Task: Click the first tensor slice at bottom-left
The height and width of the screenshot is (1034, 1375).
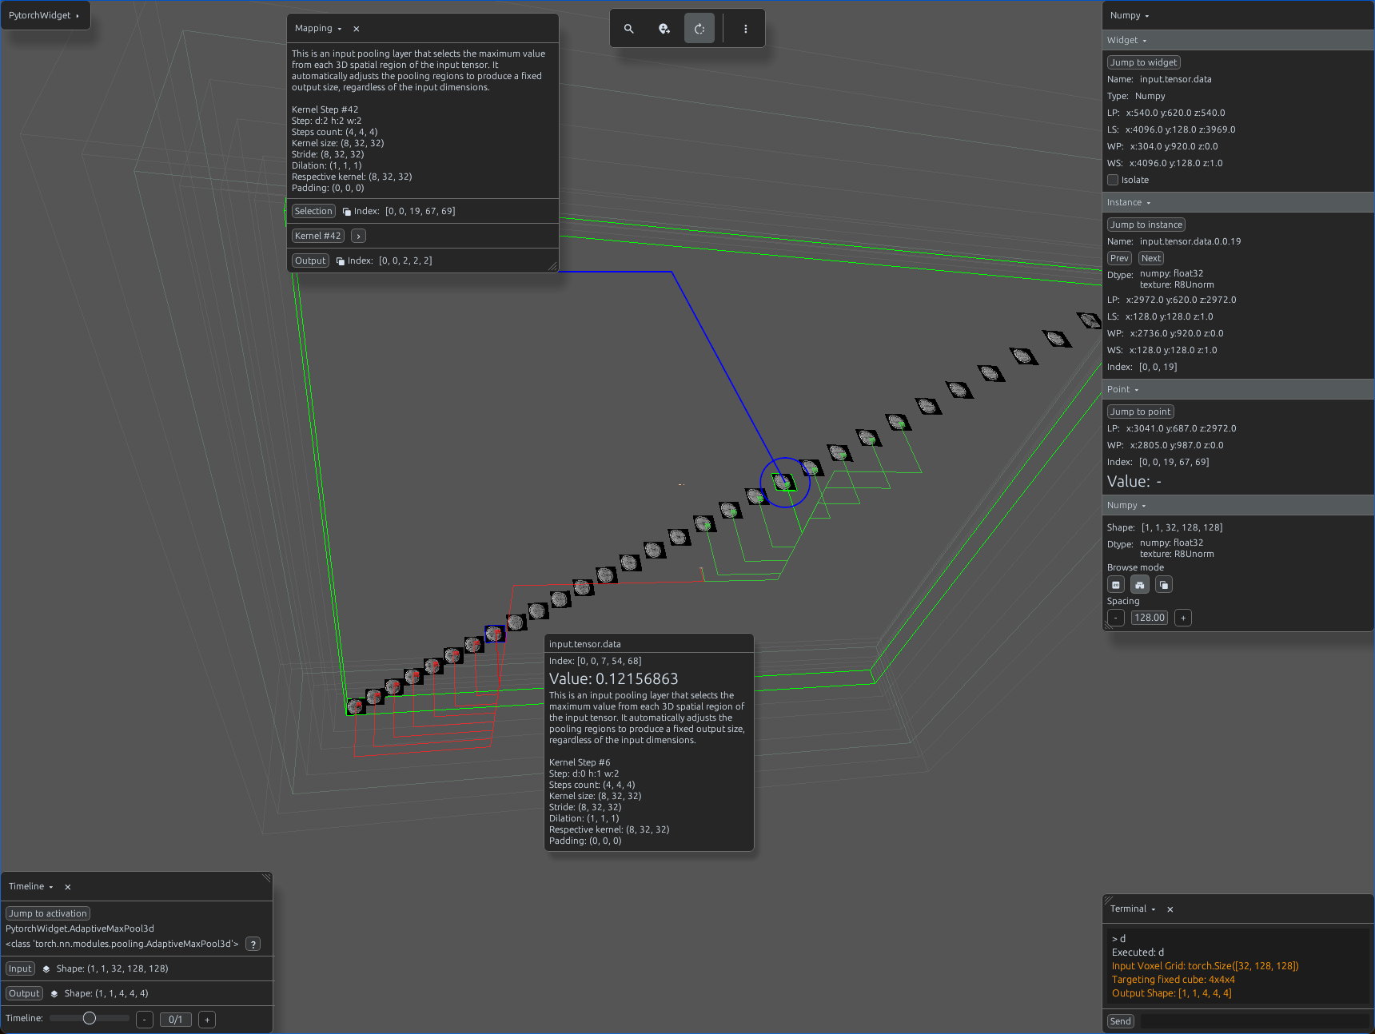Action: tap(356, 706)
